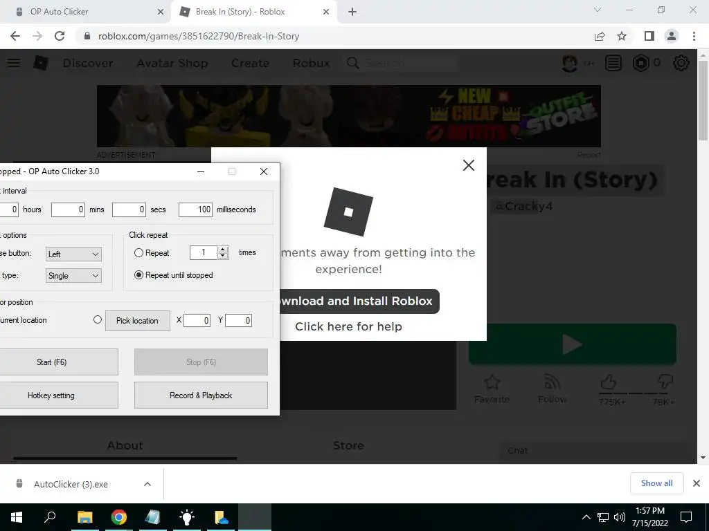
Task: Open the About tab
Action: [125, 446]
